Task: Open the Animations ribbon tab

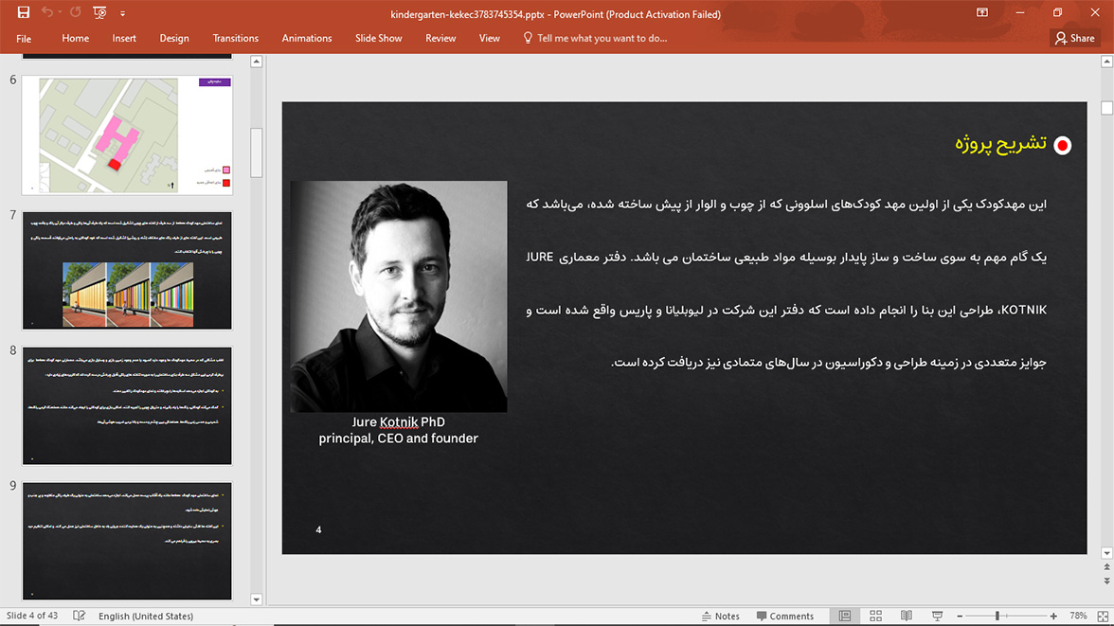Action: coord(307,39)
